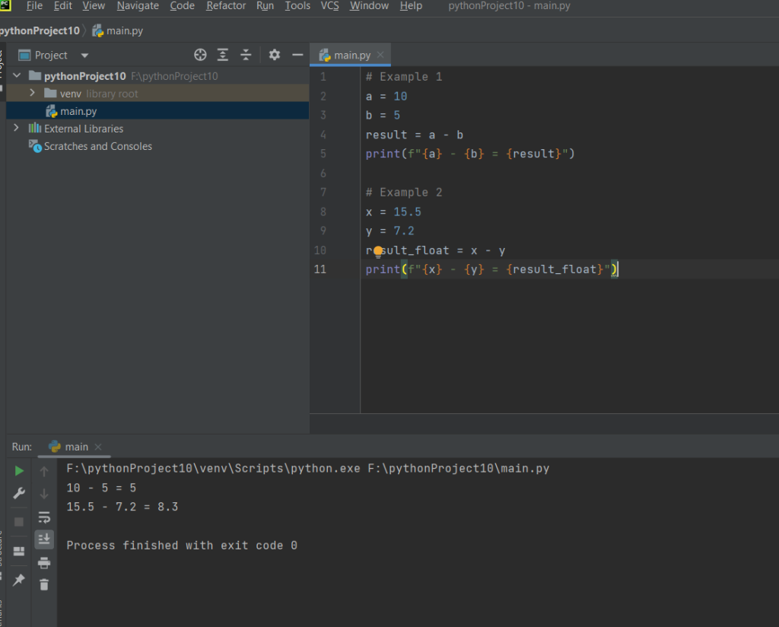This screenshot has width=779, height=627.
Task: Open the Refactor menu
Action: (x=226, y=6)
